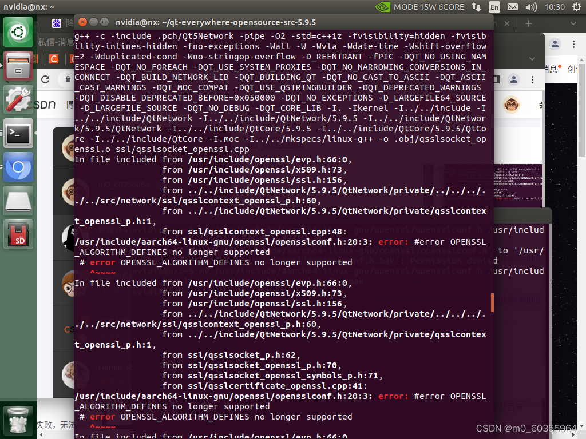586x439 pixels.
Task: Open the SD card launcher icon
Action: (18, 234)
